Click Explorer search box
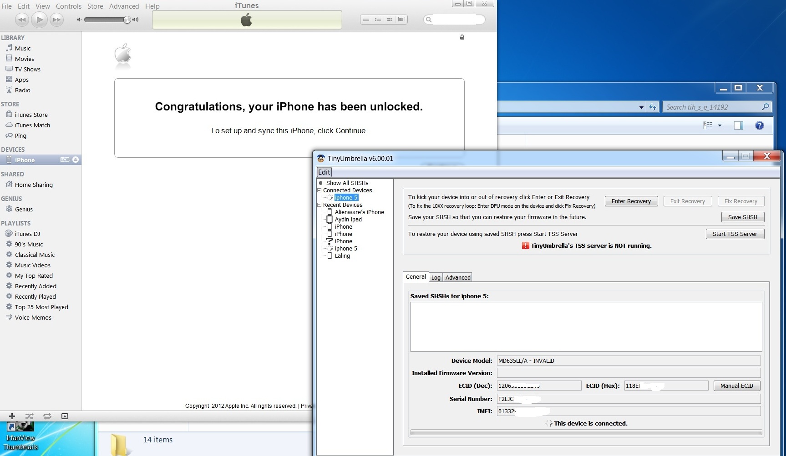 coord(716,107)
